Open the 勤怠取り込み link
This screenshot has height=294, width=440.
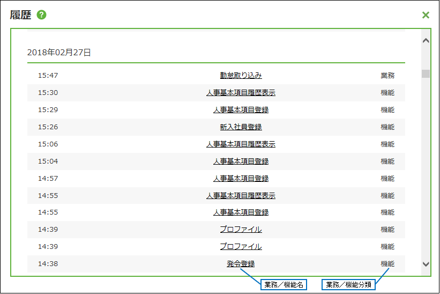[241, 76]
